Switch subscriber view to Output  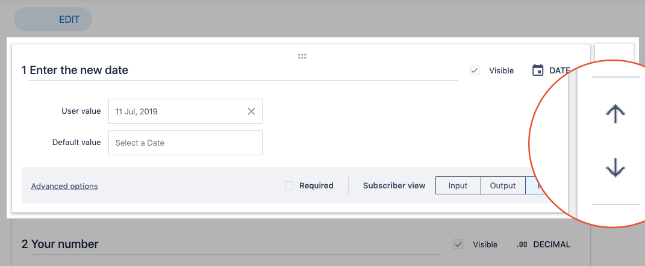click(503, 185)
